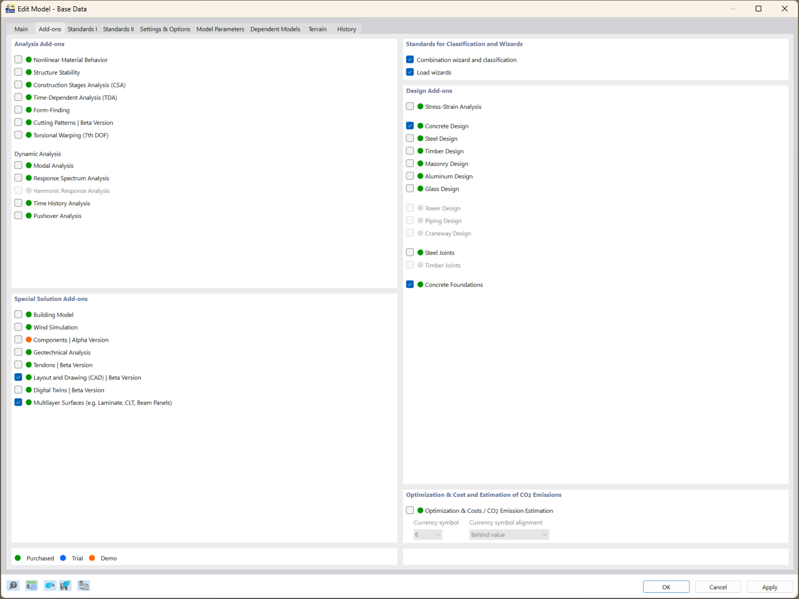The height and width of the screenshot is (599, 799).
Task: Switch to the Standards I tab
Action: point(82,28)
